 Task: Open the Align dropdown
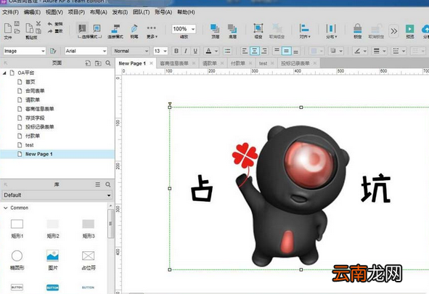[x=304, y=30]
